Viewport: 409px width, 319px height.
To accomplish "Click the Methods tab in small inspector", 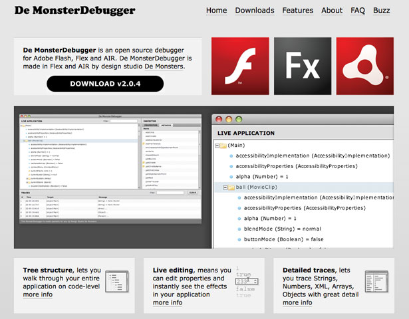I will (166, 126).
